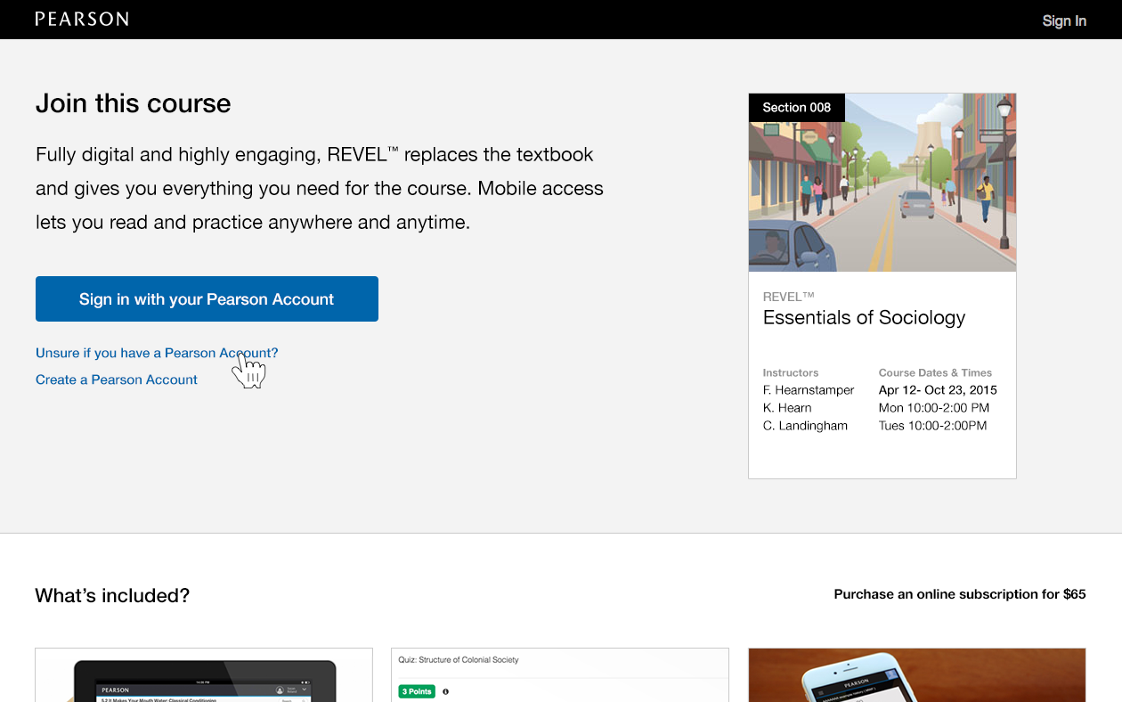This screenshot has width=1122, height=702.
Task: Click Purchase an online subscription for $65
Action: (x=960, y=594)
